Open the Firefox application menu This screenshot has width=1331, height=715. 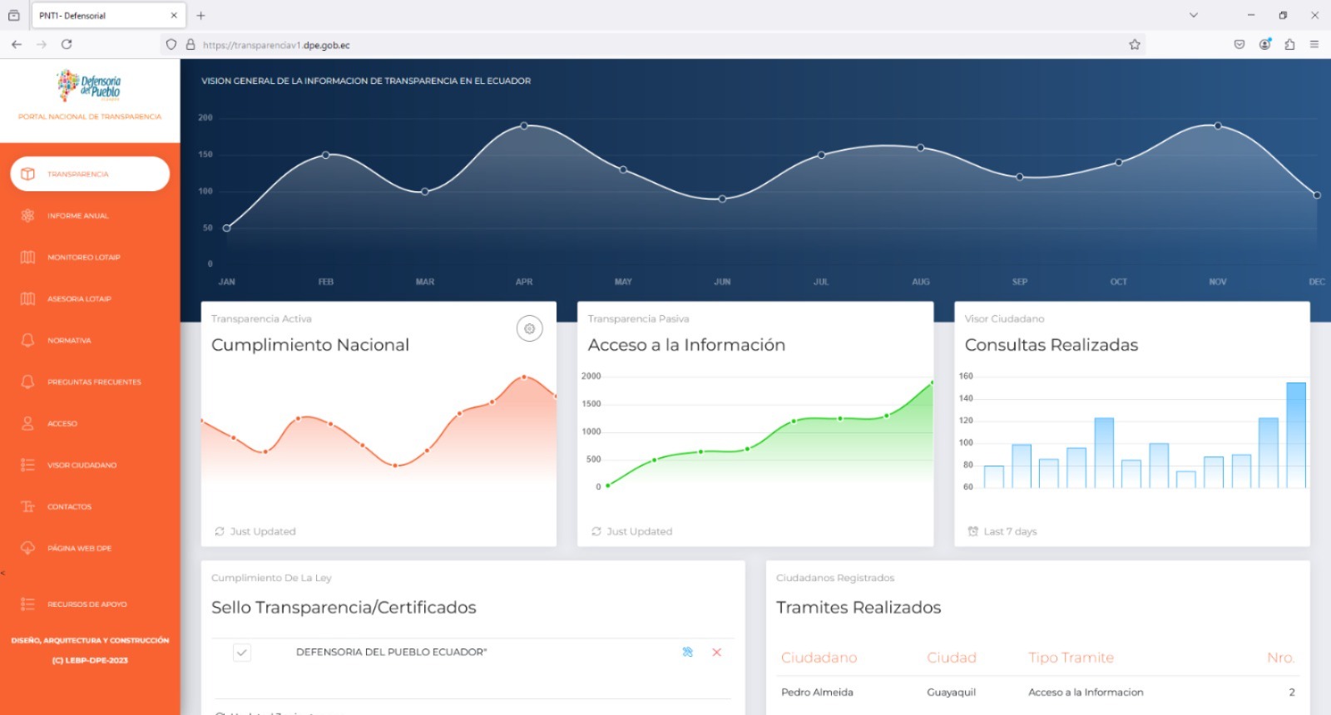pos(1314,45)
